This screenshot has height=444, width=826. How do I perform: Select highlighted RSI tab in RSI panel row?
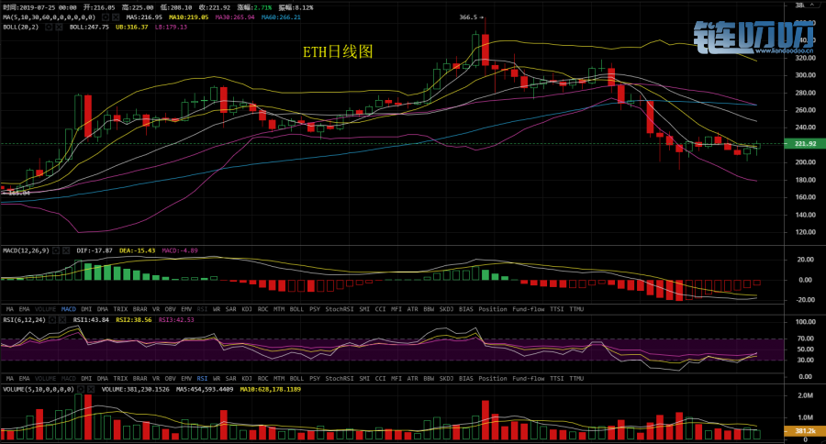202,379
